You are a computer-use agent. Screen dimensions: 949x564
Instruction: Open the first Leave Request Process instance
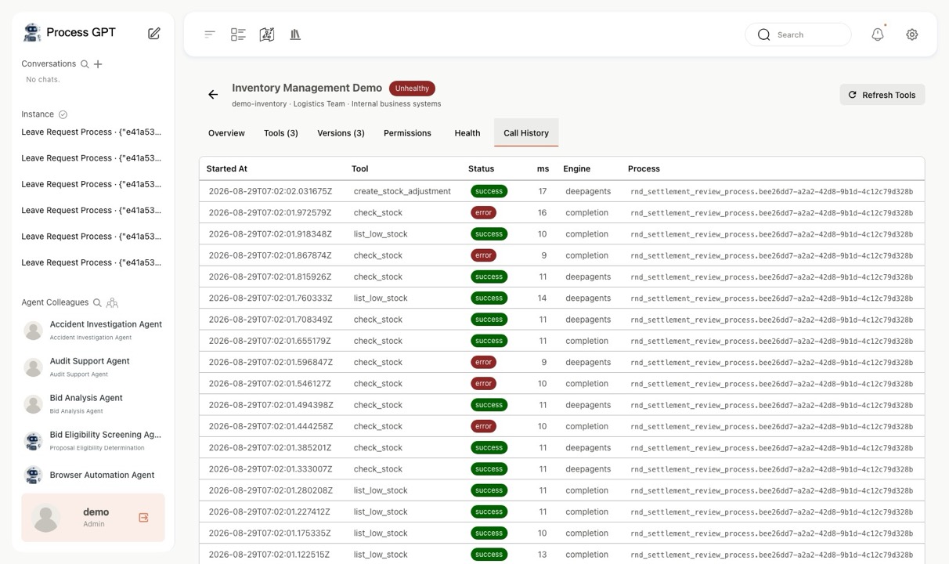[92, 132]
